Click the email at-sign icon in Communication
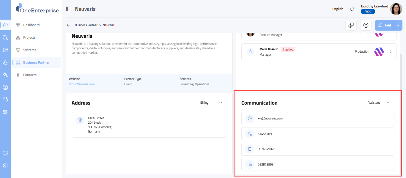406x178 pixels. coord(250,118)
